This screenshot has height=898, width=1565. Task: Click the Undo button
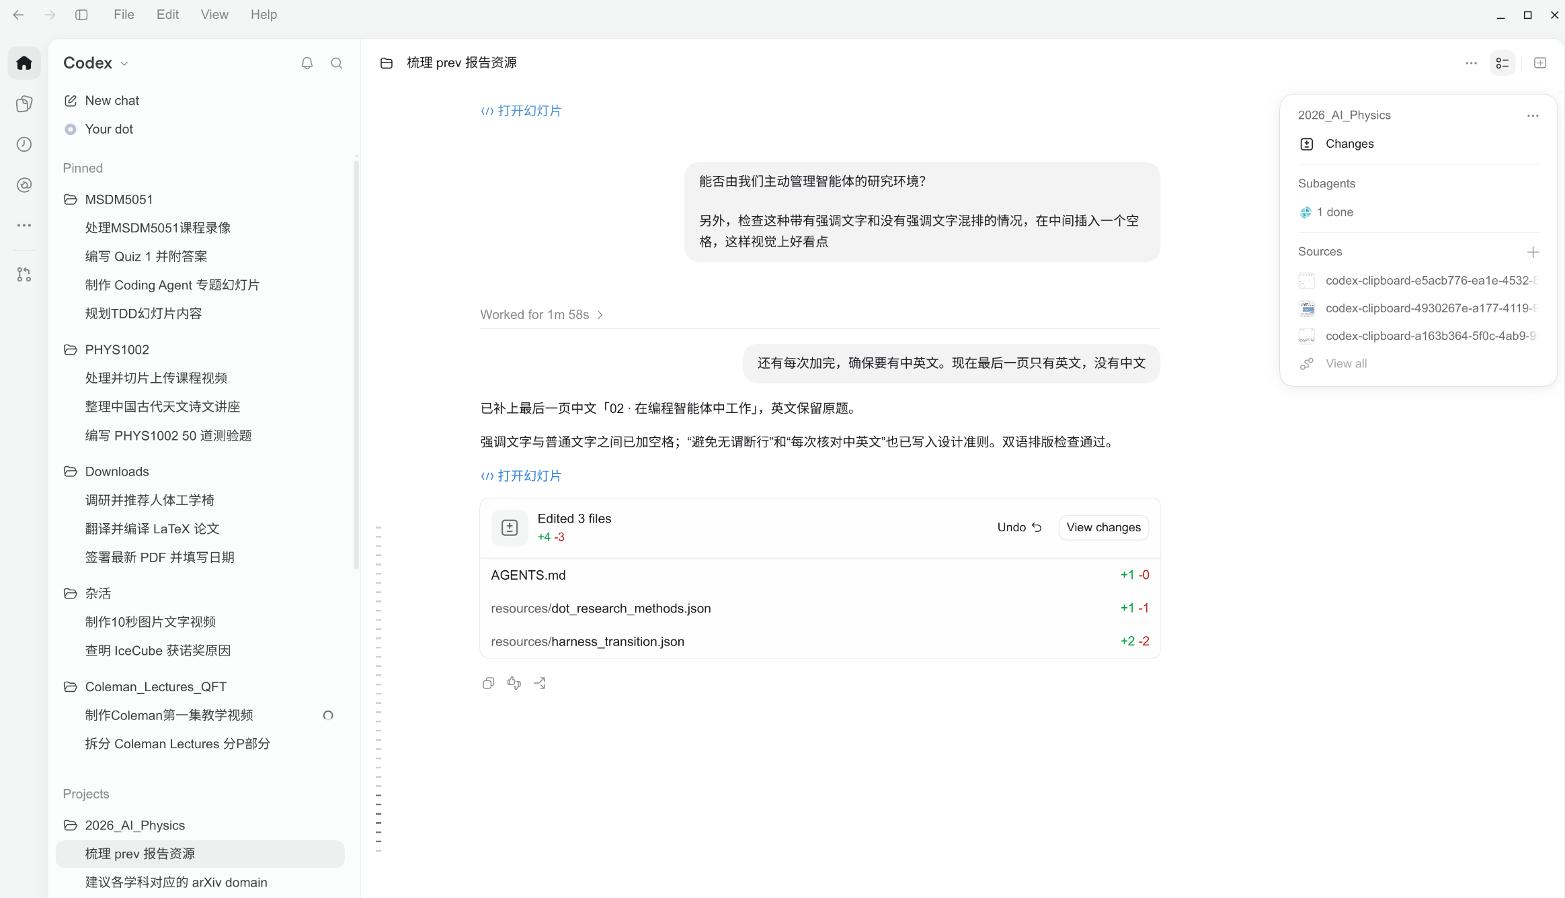(x=1019, y=527)
